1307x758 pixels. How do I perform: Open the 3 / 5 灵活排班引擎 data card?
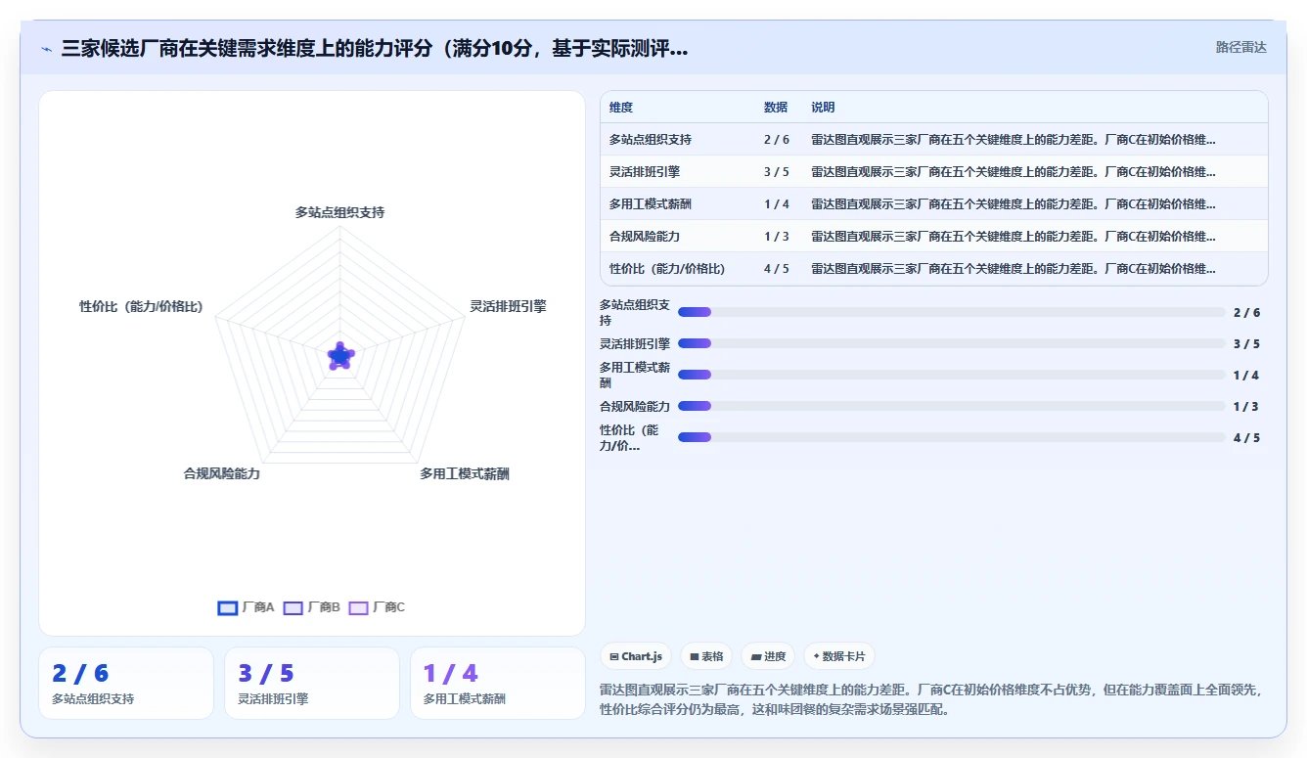[x=312, y=683]
